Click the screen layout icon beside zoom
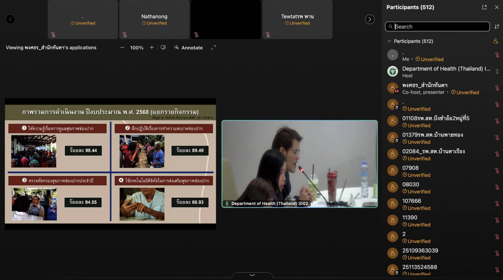This screenshot has width=503, height=280. pos(163,47)
